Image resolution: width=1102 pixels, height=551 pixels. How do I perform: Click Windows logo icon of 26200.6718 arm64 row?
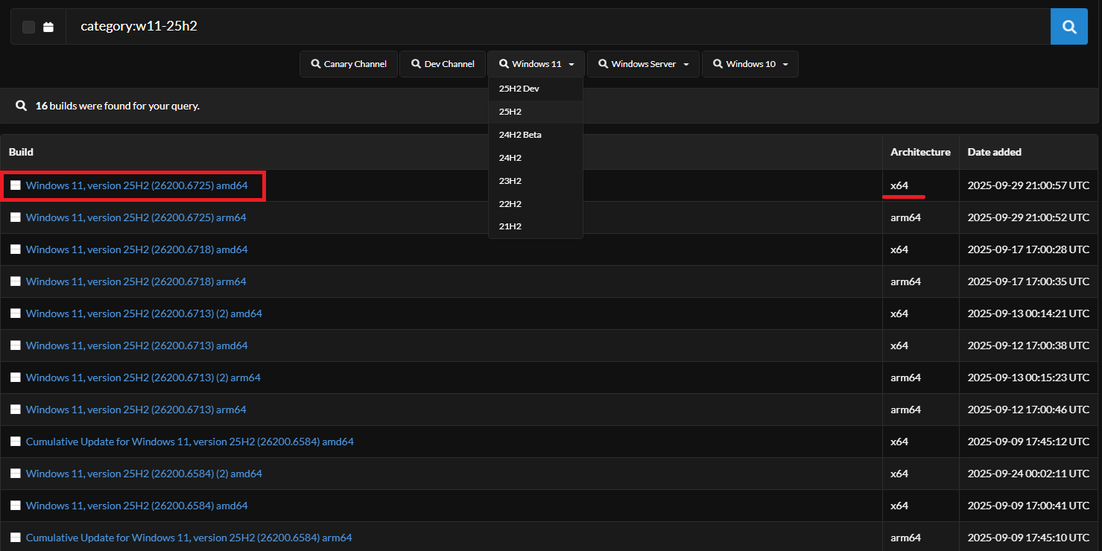point(16,281)
